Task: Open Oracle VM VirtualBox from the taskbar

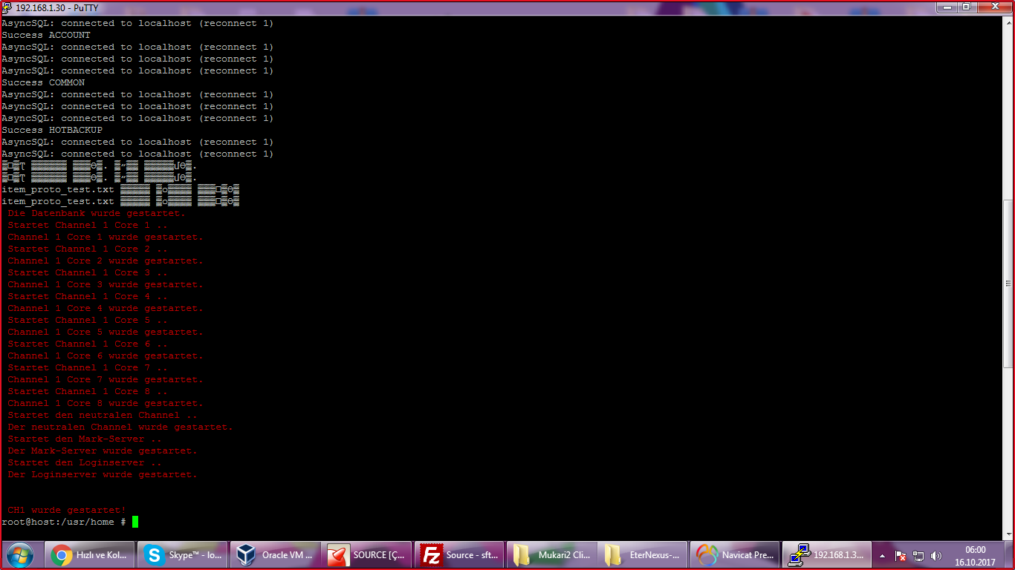Action: (274, 554)
